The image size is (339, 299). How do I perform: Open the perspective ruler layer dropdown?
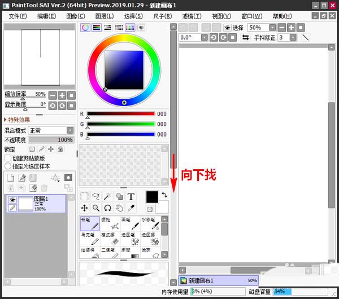coord(55,178)
